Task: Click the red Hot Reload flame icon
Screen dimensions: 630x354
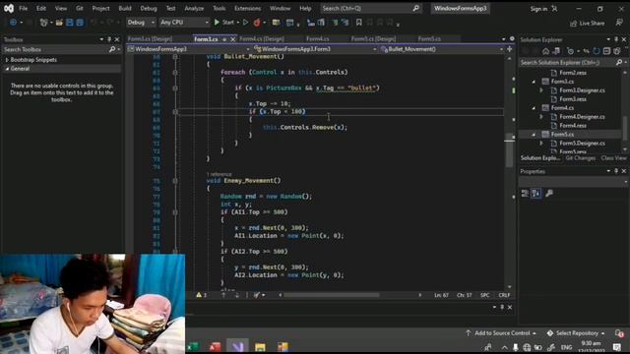Action: click(x=257, y=23)
